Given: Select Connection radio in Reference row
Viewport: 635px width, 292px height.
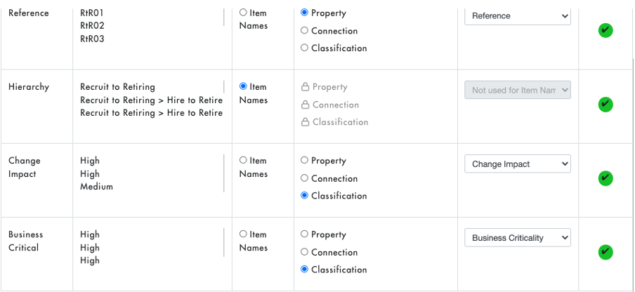Looking at the screenshot, I should 304,31.
